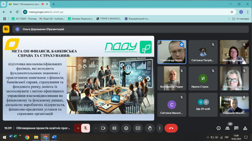Select Вікторія Ковал participant tile

click(x=234, y=52)
